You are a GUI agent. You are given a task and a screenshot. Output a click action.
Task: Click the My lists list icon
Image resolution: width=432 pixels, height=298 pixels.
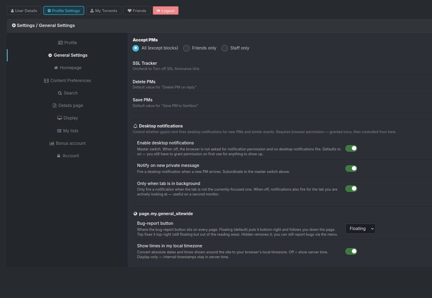tap(59, 131)
